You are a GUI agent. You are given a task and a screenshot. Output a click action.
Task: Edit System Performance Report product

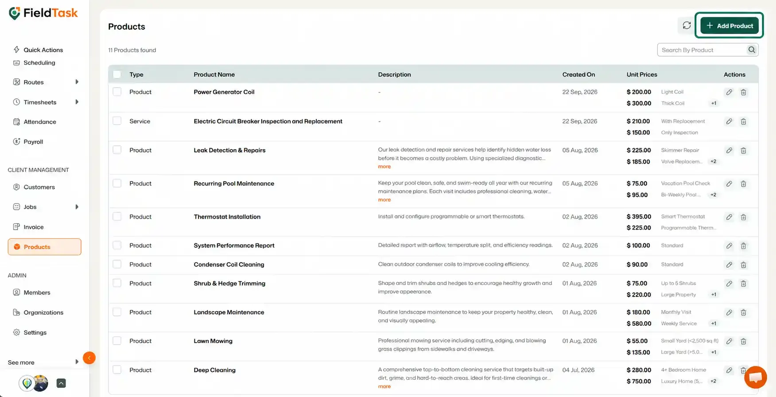pyautogui.click(x=729, y=246)
